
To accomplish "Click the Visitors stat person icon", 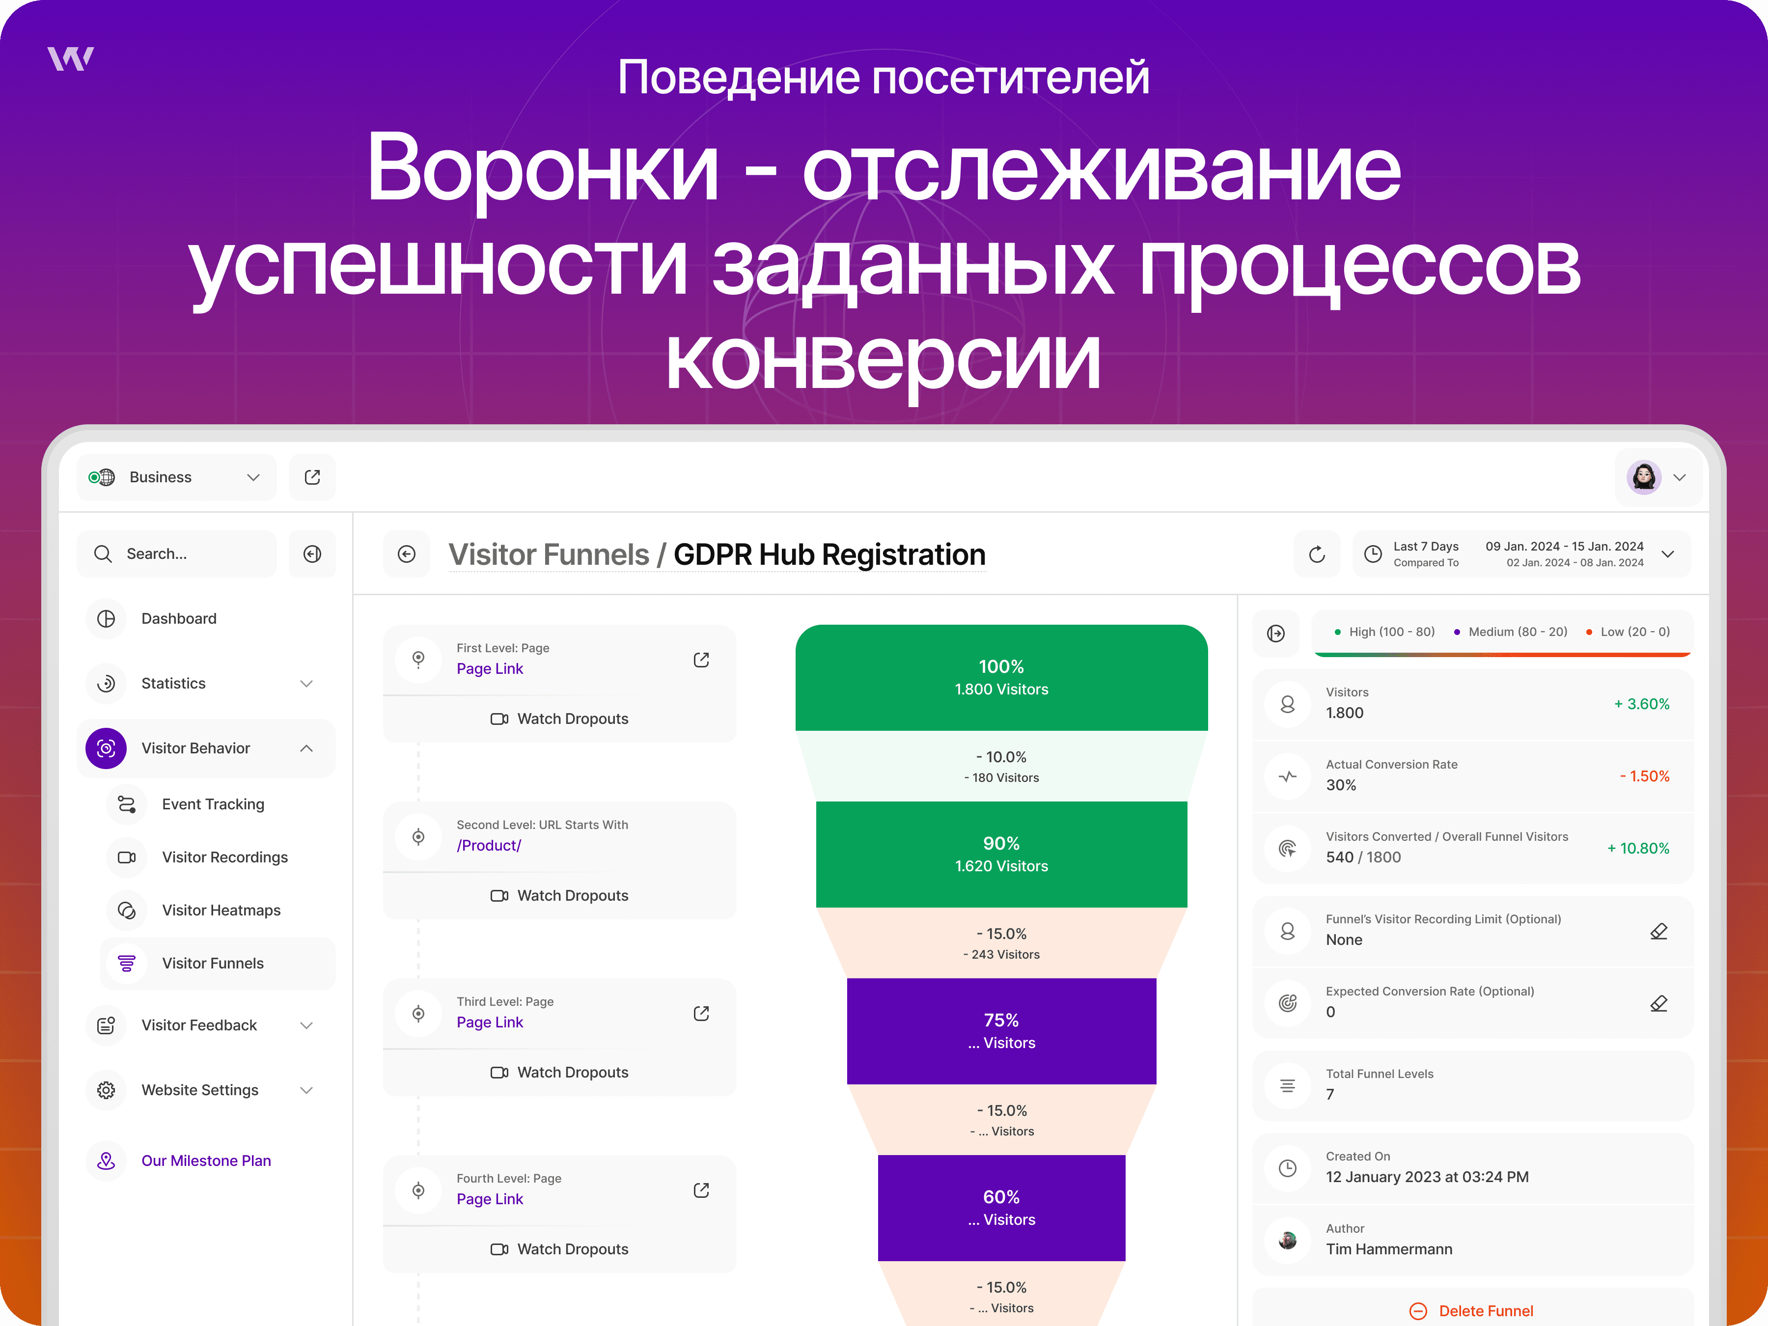I will click(1288, 704).
